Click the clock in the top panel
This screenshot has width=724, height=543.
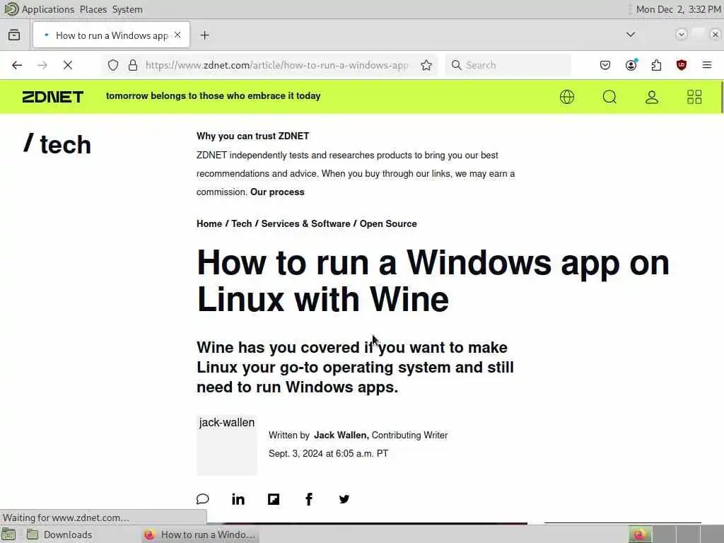tap(678, 9)
